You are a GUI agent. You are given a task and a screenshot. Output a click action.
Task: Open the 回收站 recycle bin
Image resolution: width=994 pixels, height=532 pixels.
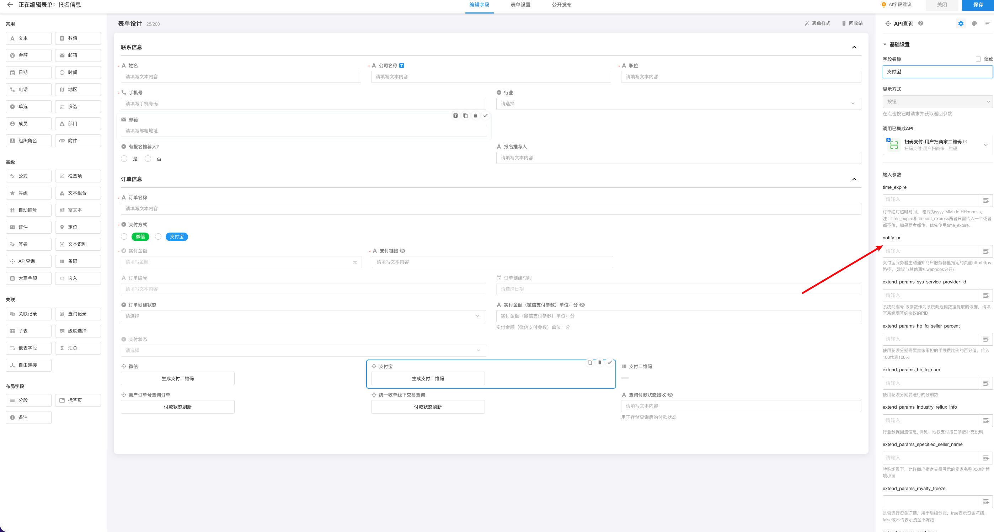coord(852,23)
